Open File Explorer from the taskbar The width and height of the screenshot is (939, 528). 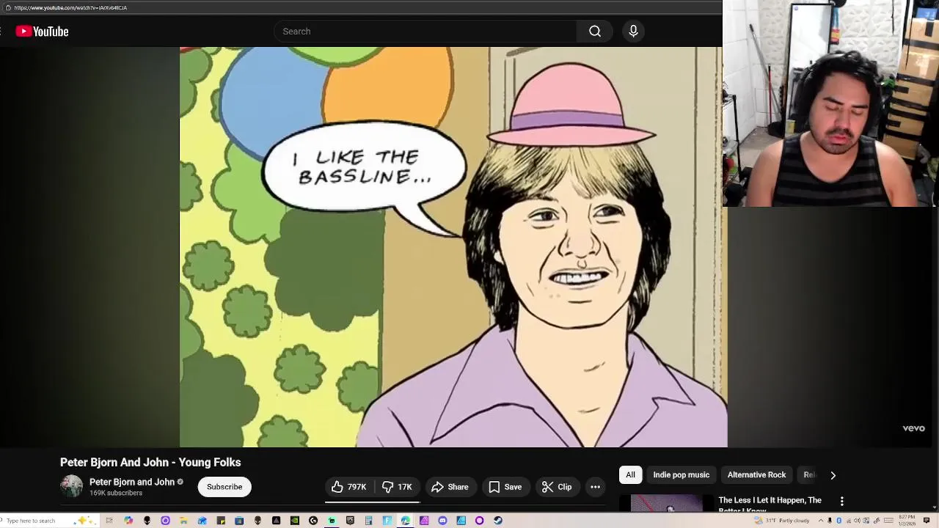coord(183,521)
